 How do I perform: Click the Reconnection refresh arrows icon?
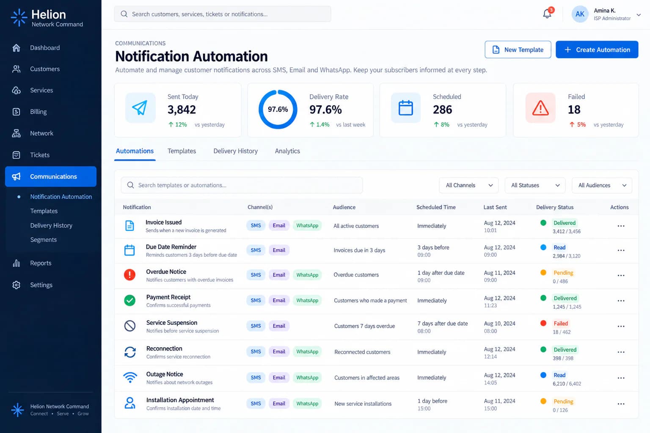coord(130,352)
